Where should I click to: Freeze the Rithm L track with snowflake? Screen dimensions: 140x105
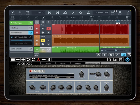pyautogui.click(x=37, y=44)
